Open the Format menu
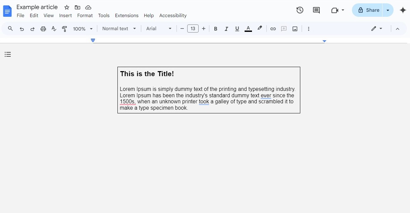The width and height of the screenshot is (410, 213). point(85,15)
